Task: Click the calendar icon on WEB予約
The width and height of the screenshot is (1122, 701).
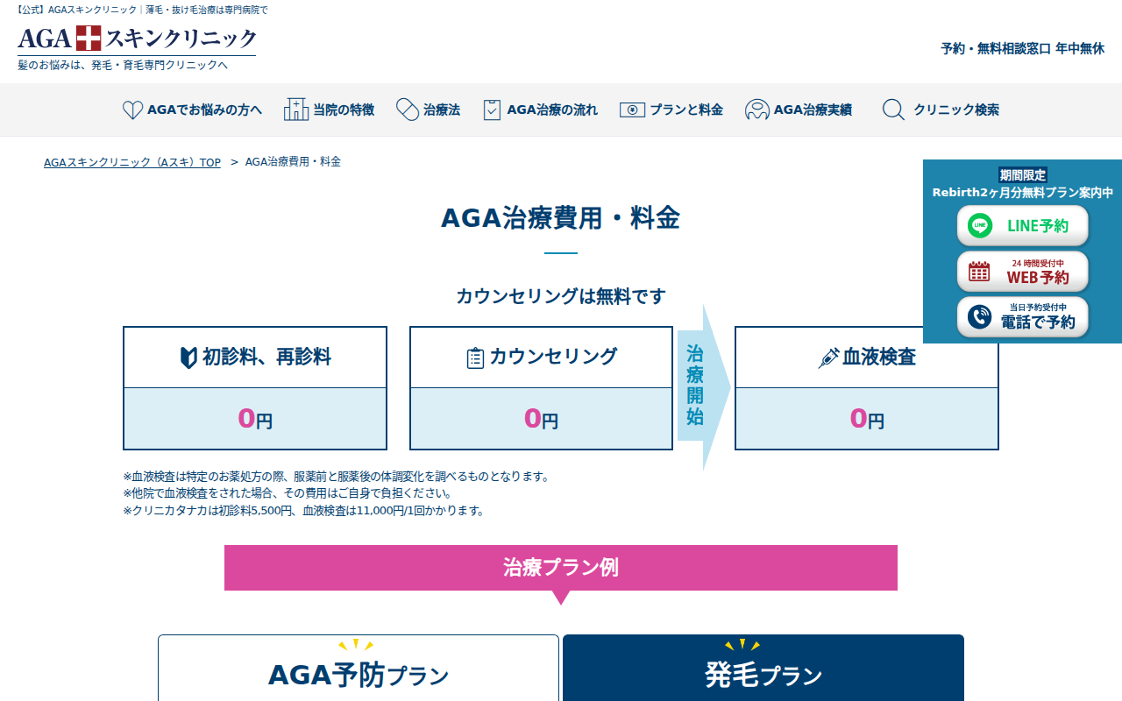Action: click(x=979, y=272)
